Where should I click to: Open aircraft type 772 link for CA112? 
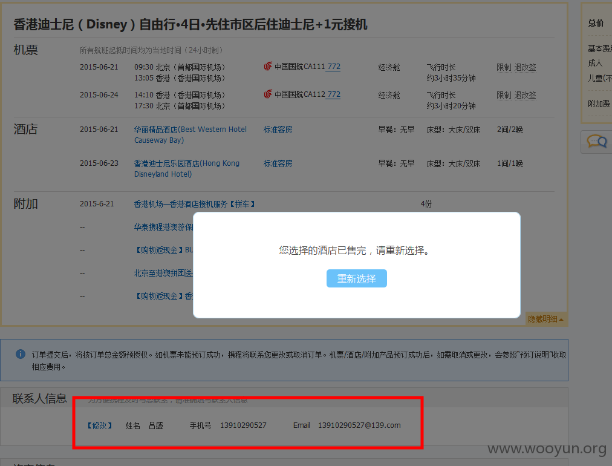coord(334,94)
